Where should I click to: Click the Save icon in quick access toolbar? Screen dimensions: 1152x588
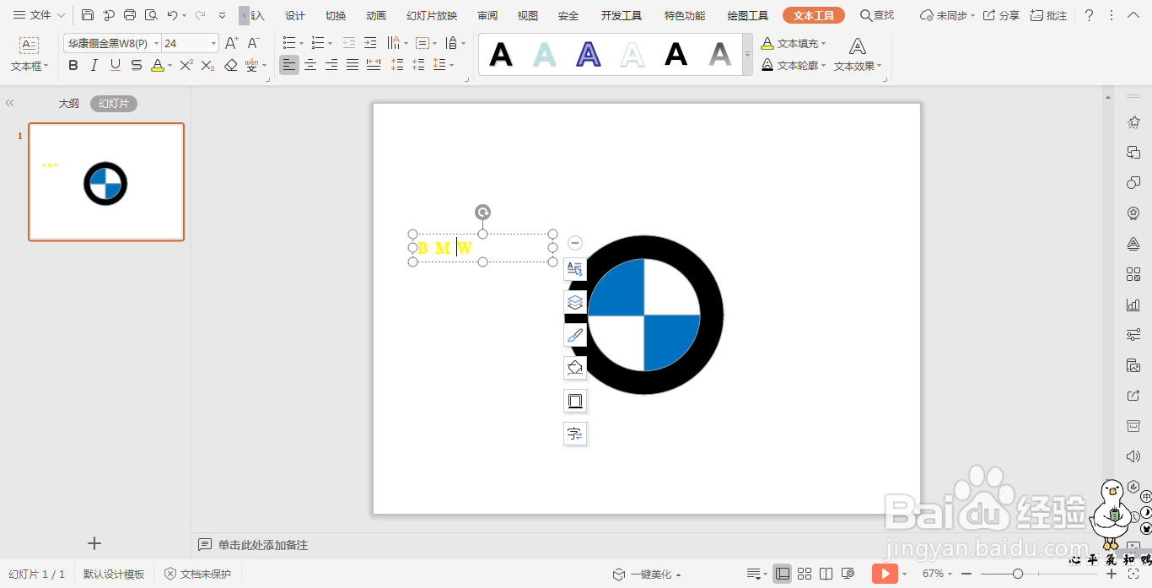[x=88, y=15]
